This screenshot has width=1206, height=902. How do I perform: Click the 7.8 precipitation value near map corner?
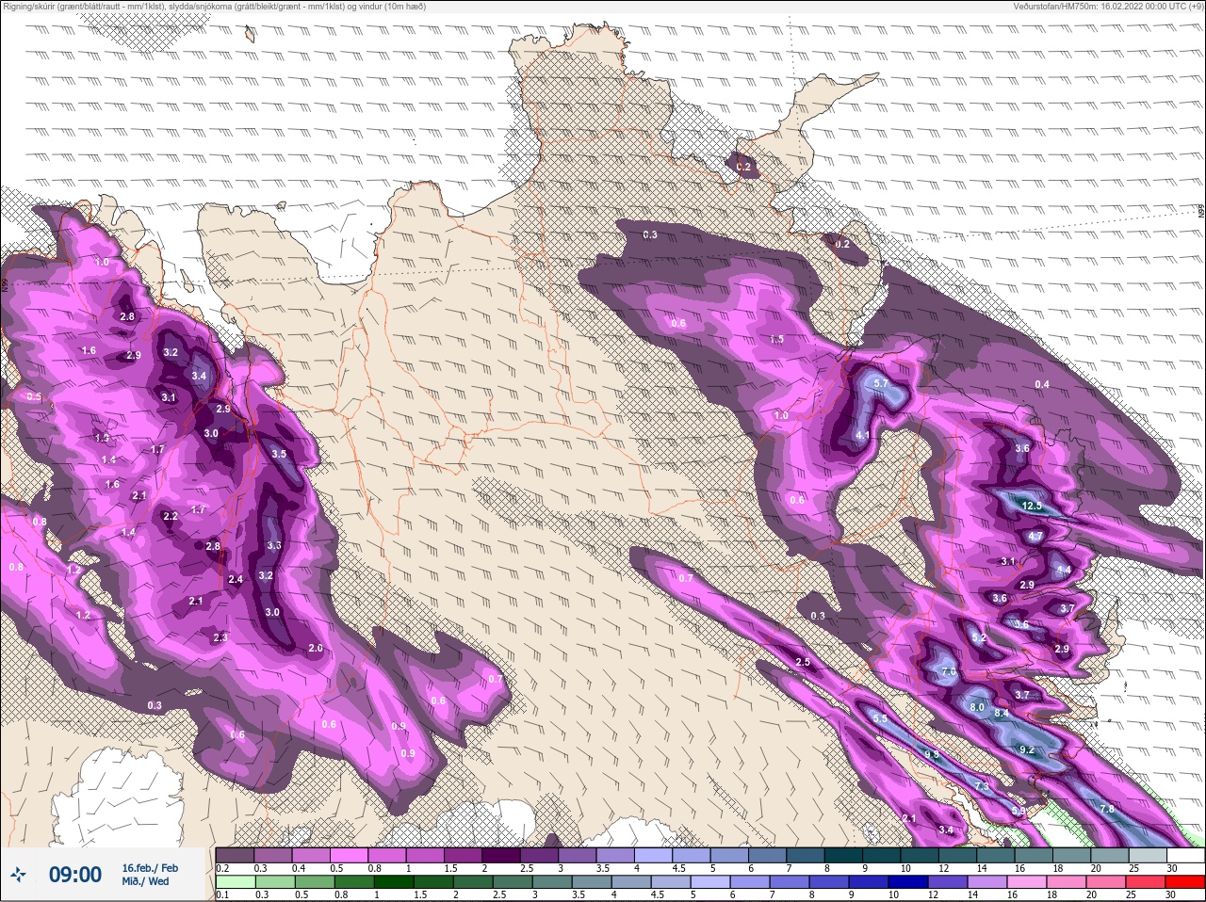coord(1107,809)
